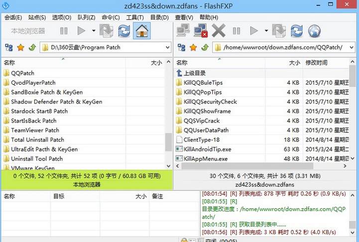Click remote pane green parent-folder arrow
359x242 pixels.
[x=205, y=48]
